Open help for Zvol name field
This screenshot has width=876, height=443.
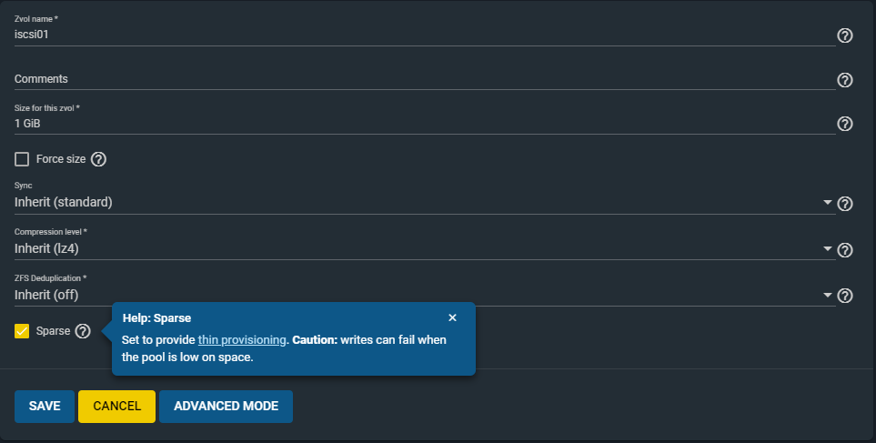tap(845, 35)
